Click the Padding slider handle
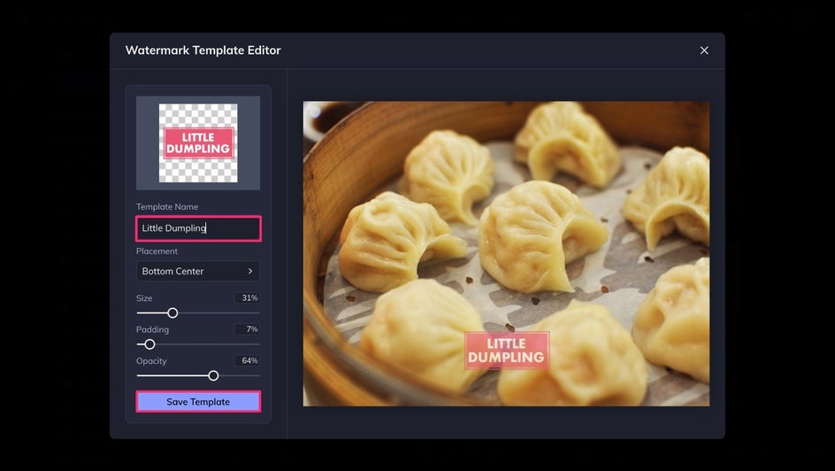This screenshot has height=471, width=835. (x=149, y=344)
